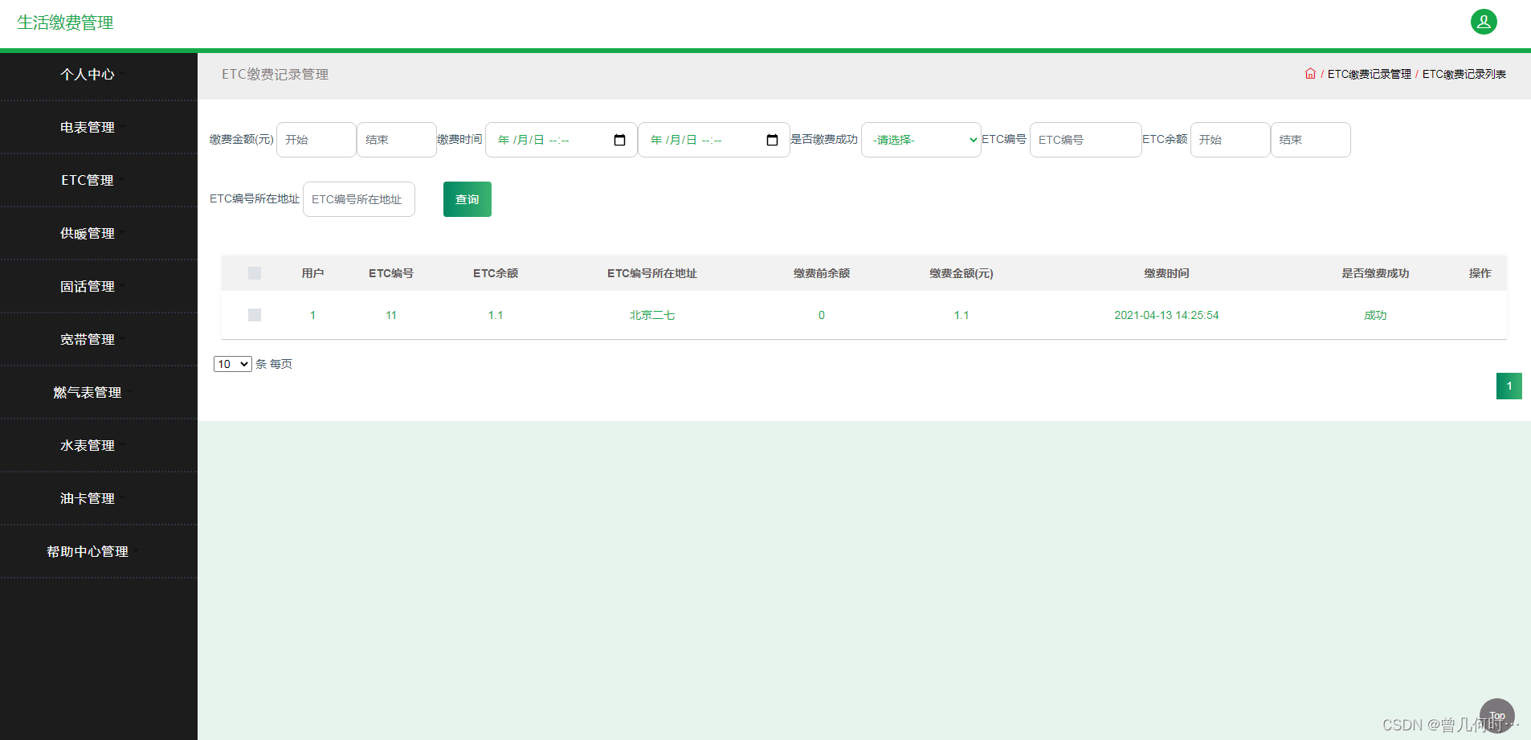Click pagination page 1 button
The height and width of the screenshot is (740, 1531).
click(x=1509, y=386)
